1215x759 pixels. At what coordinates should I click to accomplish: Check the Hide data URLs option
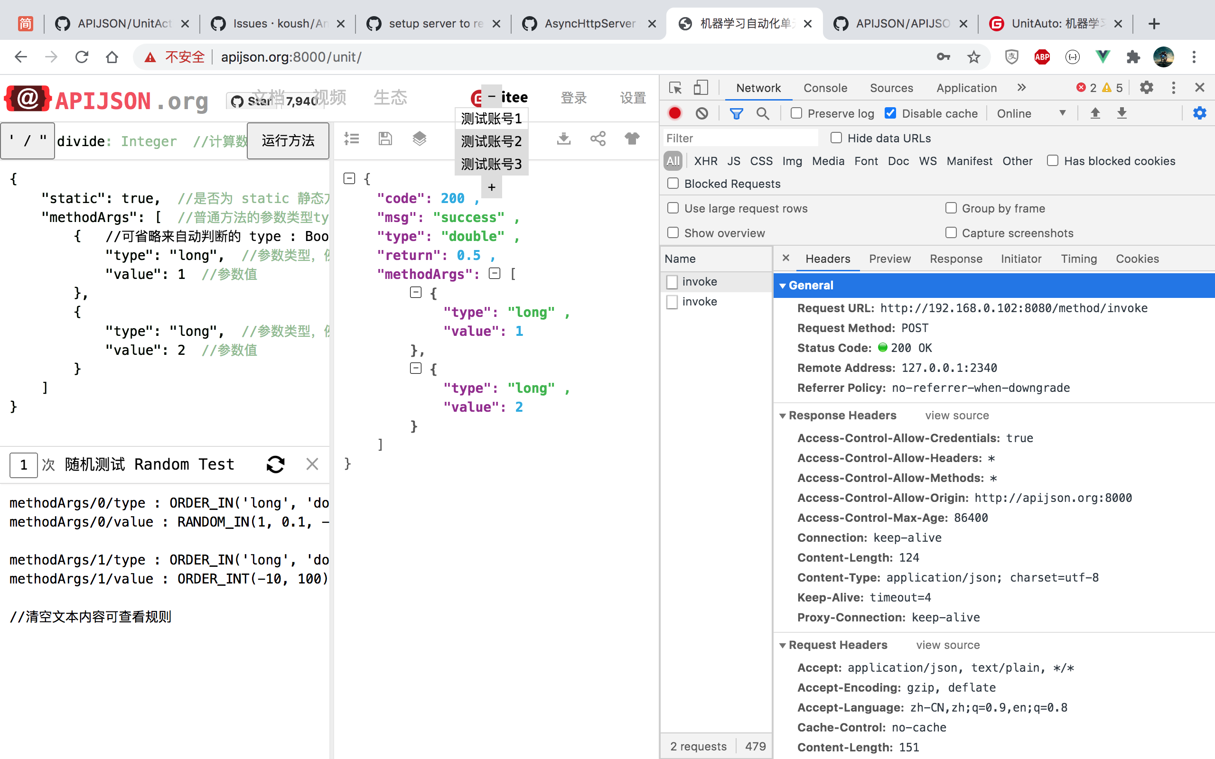(836, 138)
